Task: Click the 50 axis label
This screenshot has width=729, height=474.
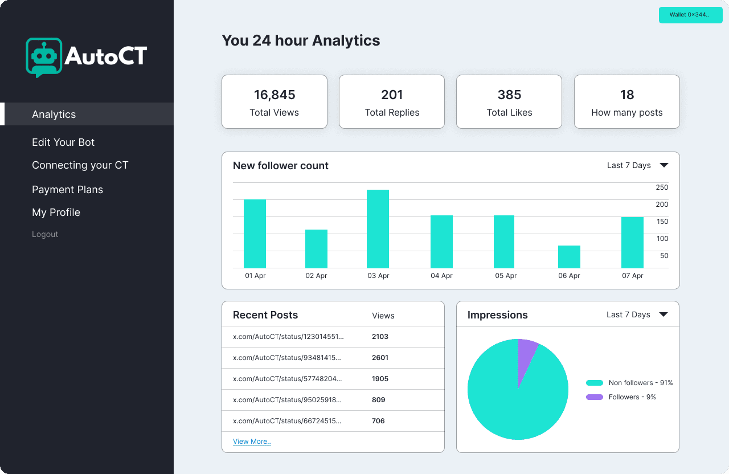Action: (664, 256)
